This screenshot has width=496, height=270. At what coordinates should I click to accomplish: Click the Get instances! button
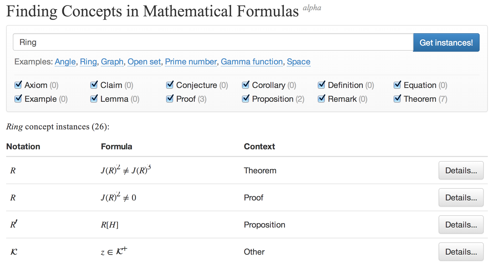(x=446, y=42)
